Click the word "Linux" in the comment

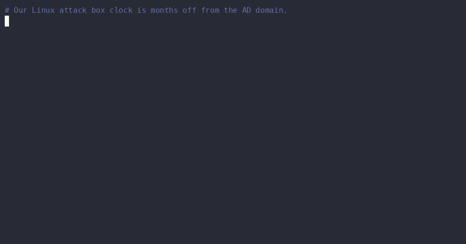coord(44,10)
